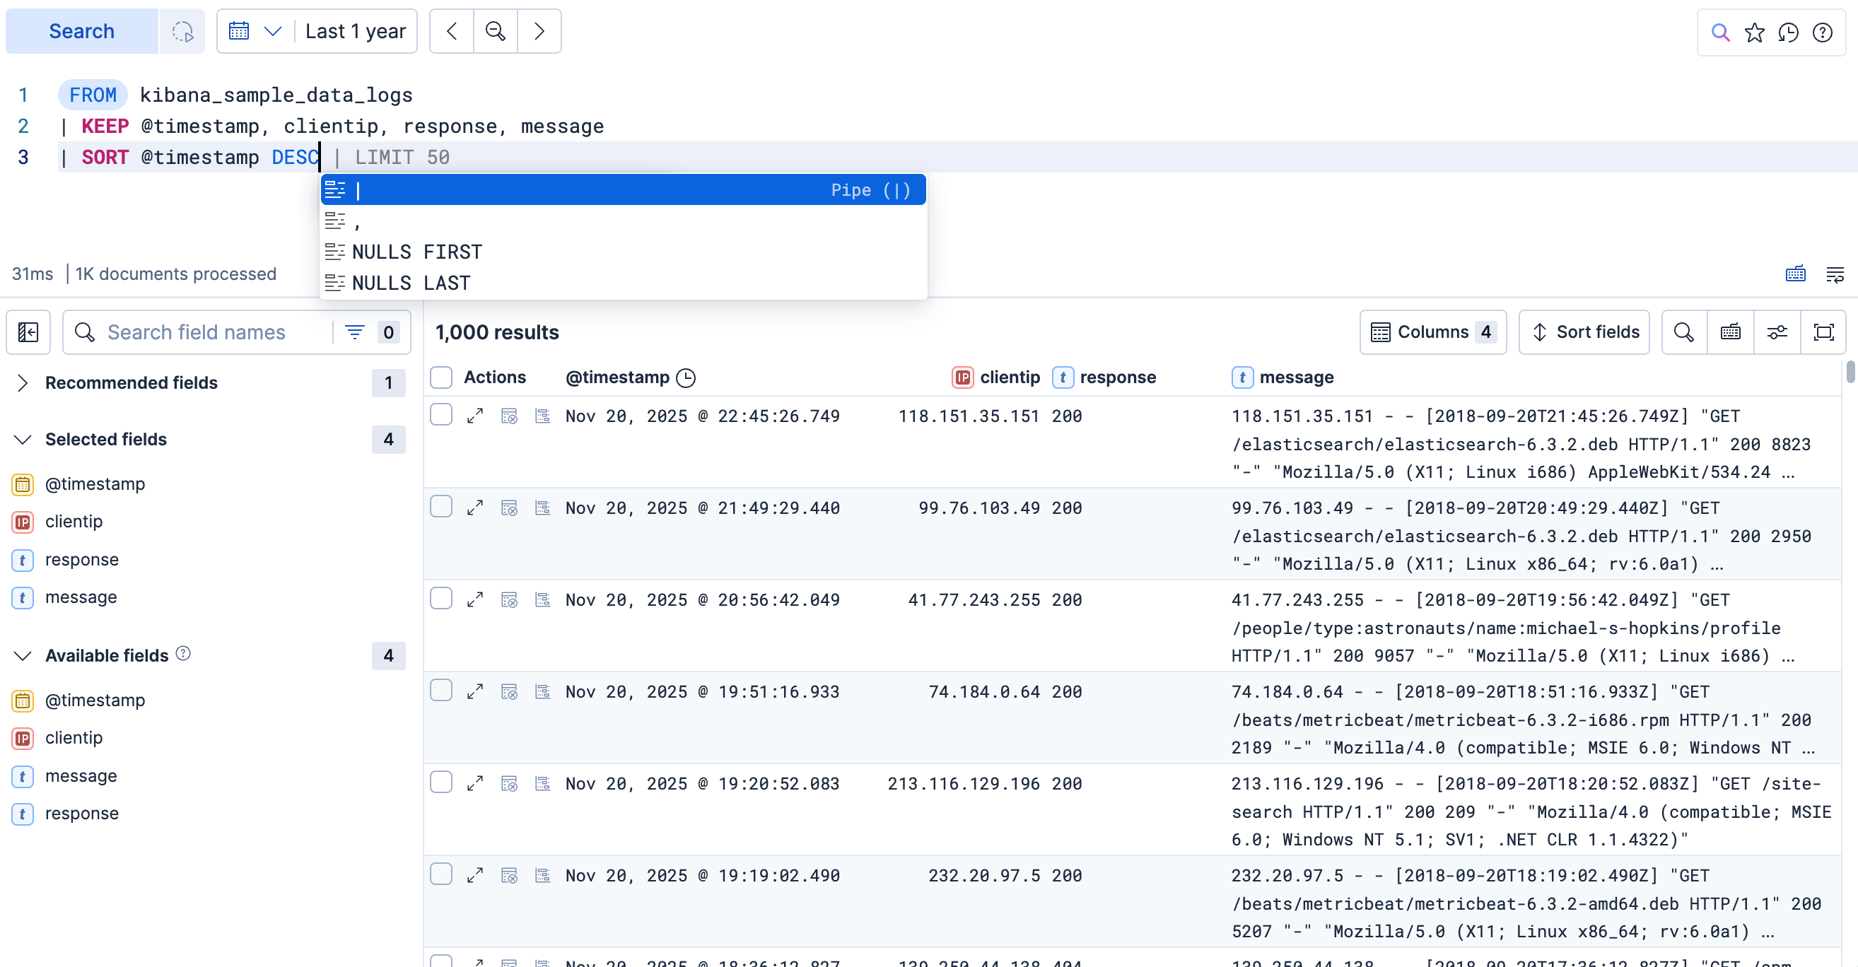
Task: Check the checkbox on the 22:45:26 row
Action: click(x=440, y=416)
